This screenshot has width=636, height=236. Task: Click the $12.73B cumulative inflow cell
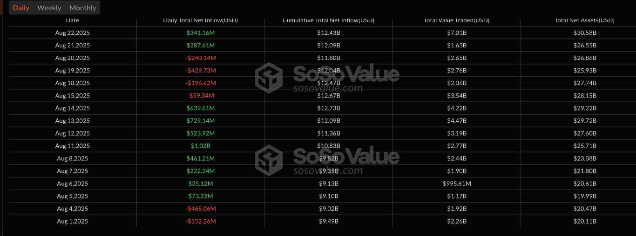pos(328,108)
